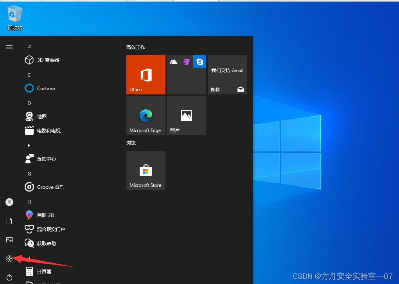This screenshot has width=399, height=284.
Task: Launch Groove 音乐 app
Action: tap(45, 187)
